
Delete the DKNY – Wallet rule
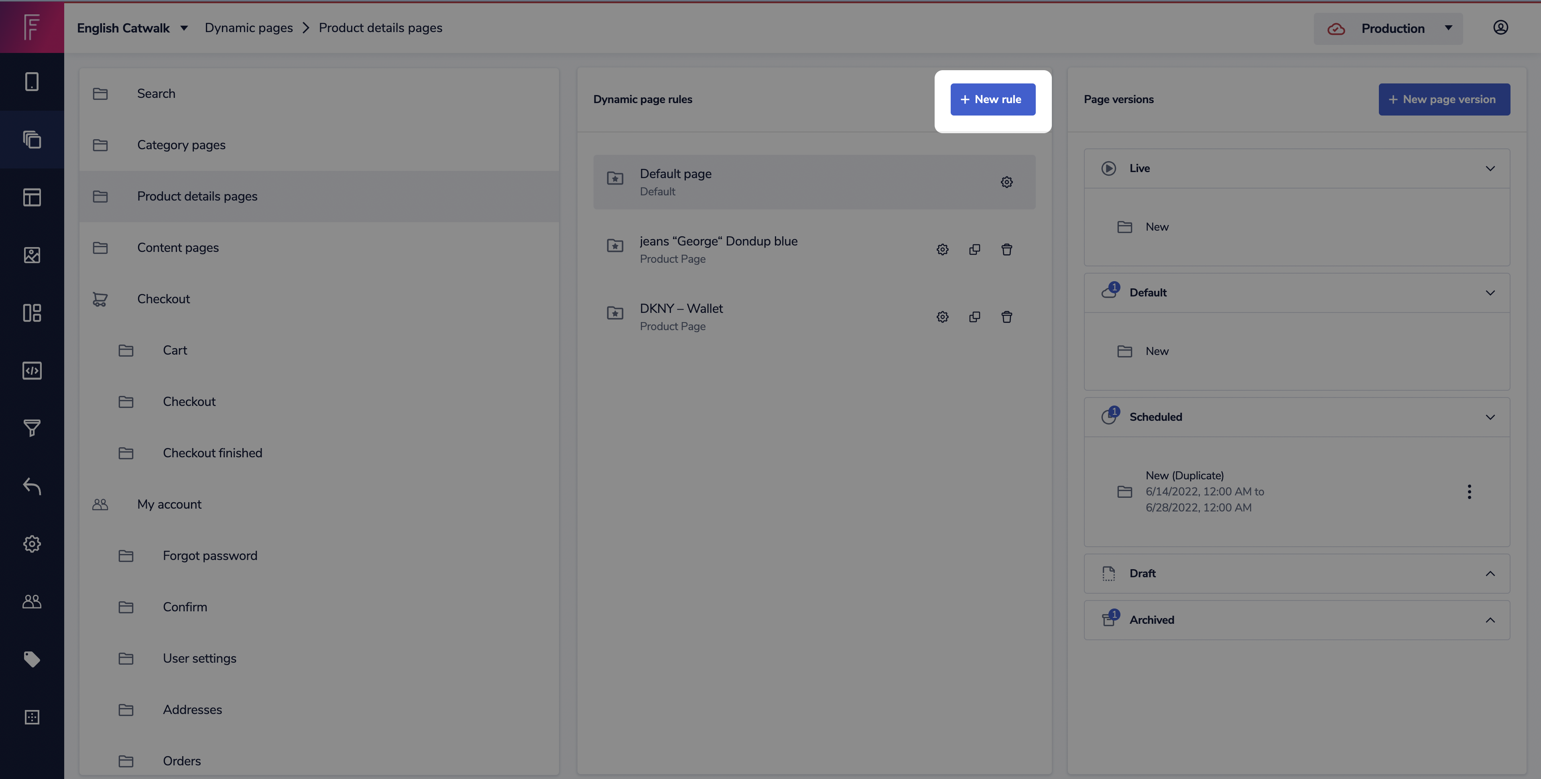coord(1007,317)
